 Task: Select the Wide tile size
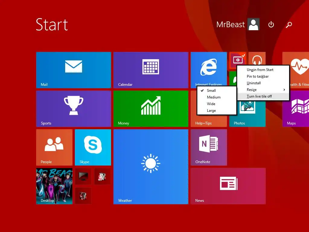[x=217, y=104]
